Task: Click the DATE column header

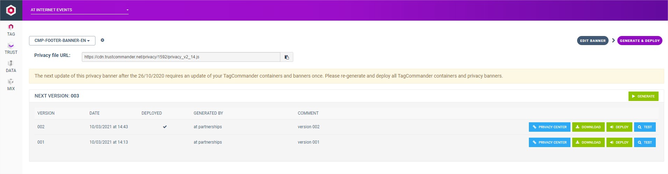Action: 94,113
